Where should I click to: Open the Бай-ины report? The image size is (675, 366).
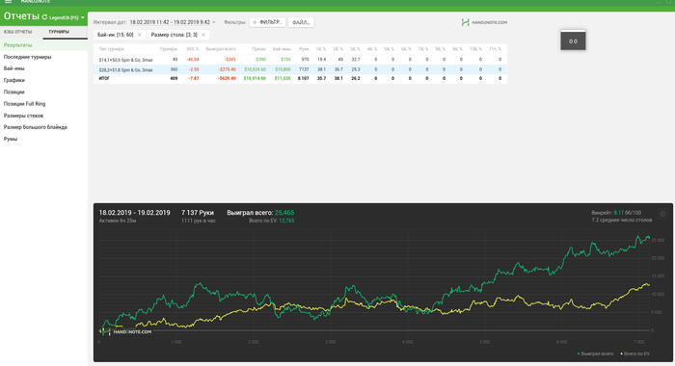click(x=13, y=68)
